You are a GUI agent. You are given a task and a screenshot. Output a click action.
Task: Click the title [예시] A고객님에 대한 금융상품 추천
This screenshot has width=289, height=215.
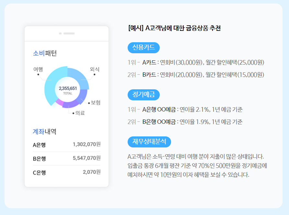click(x=174, y=28)
